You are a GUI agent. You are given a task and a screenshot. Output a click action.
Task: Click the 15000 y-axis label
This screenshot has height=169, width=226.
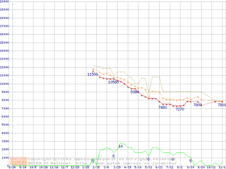point(4,43)
